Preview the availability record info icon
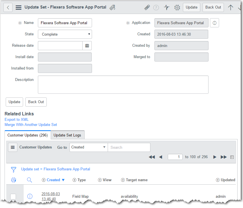Image resolution: width=243 pixels, height=208 pixels. click(x=30, y=196)
